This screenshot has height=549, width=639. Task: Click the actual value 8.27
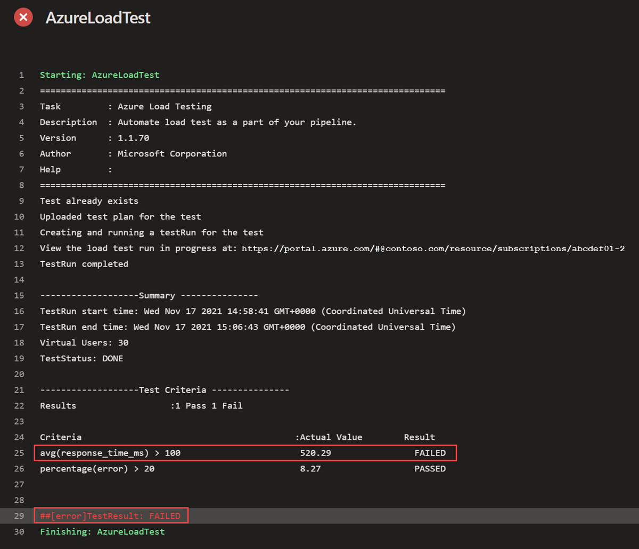pyautogui.click(x=310, y=469)
